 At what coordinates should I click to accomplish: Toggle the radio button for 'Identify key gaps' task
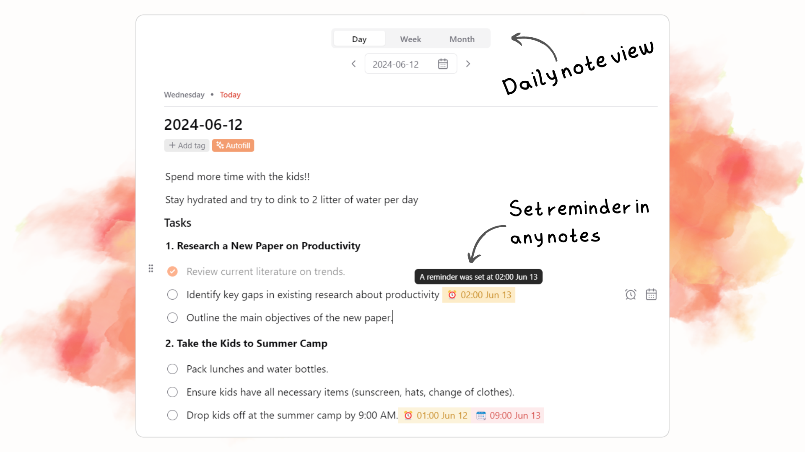tap(172, 294)
